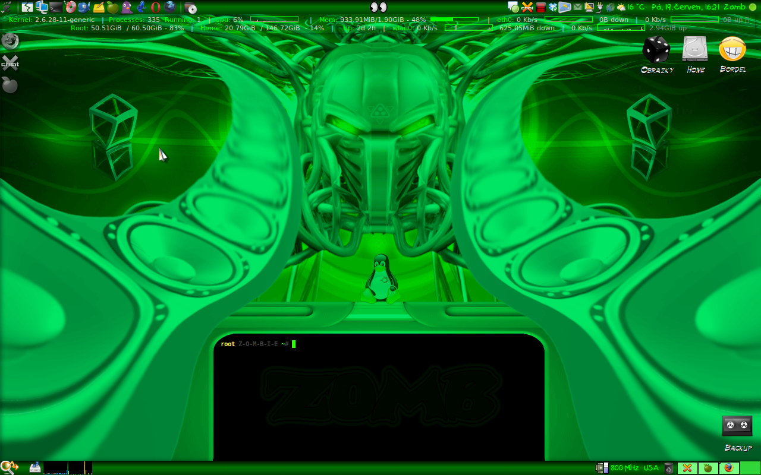This screenshot has height=475, width=761.
Task: Launch the Opera browser red O icon
Action: pos(156,7)
